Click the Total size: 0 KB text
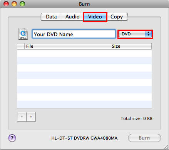169x150 pixels. (x=136, y=118)
